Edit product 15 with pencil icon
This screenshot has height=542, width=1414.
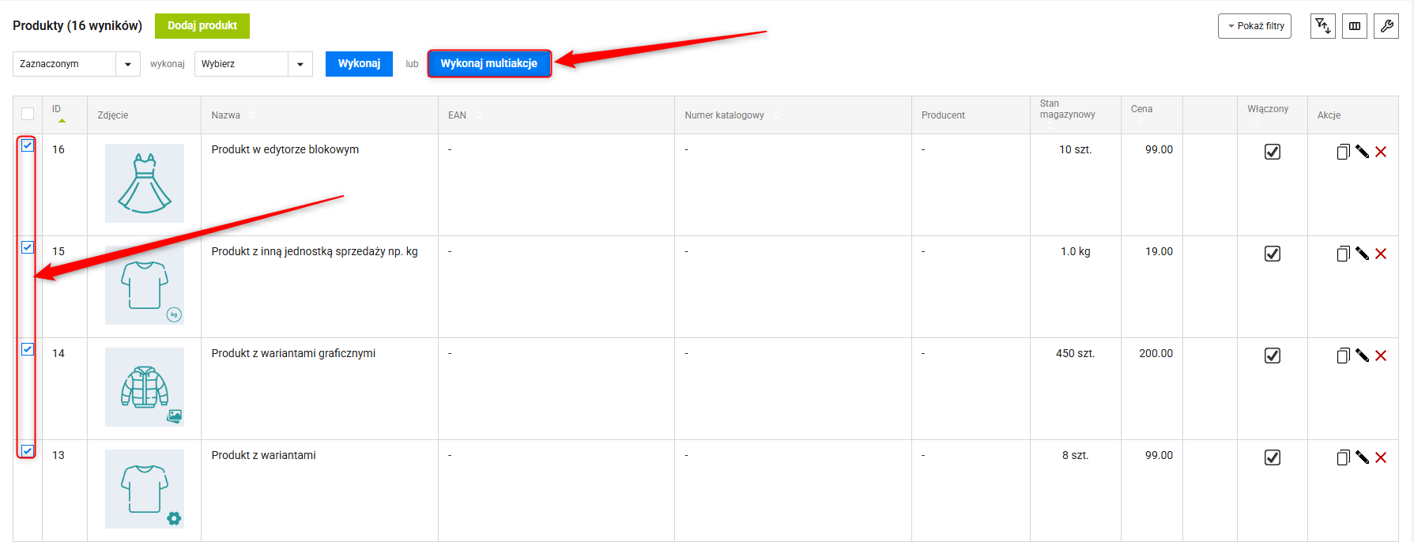click(x=1362, y=254)
